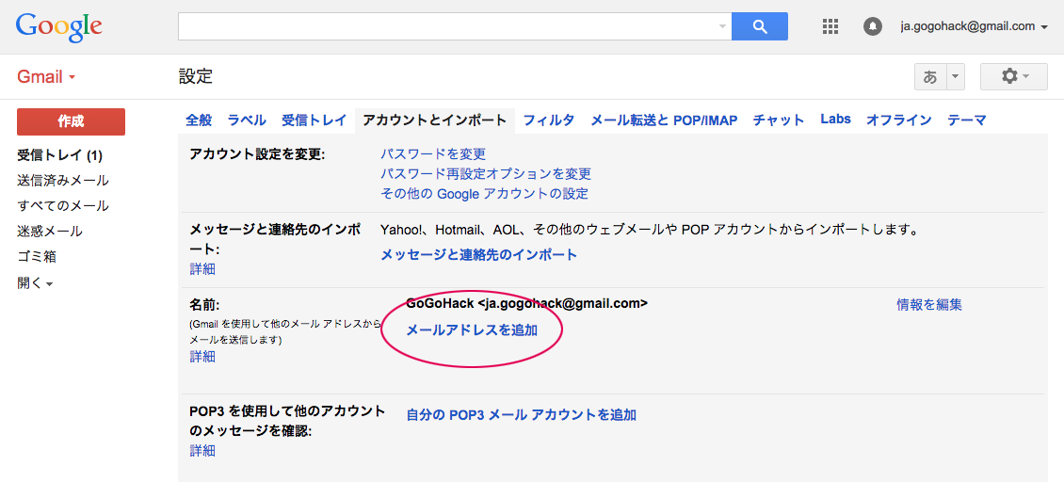Open the Gmail dropdown menu
The width and height of the screenshot is (1064, 482).
pos(46,76)
